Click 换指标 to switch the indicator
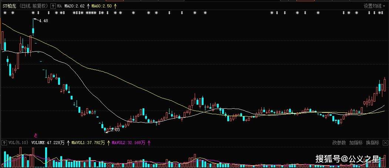This screenshot has height=168, width=389. [373, 143]
